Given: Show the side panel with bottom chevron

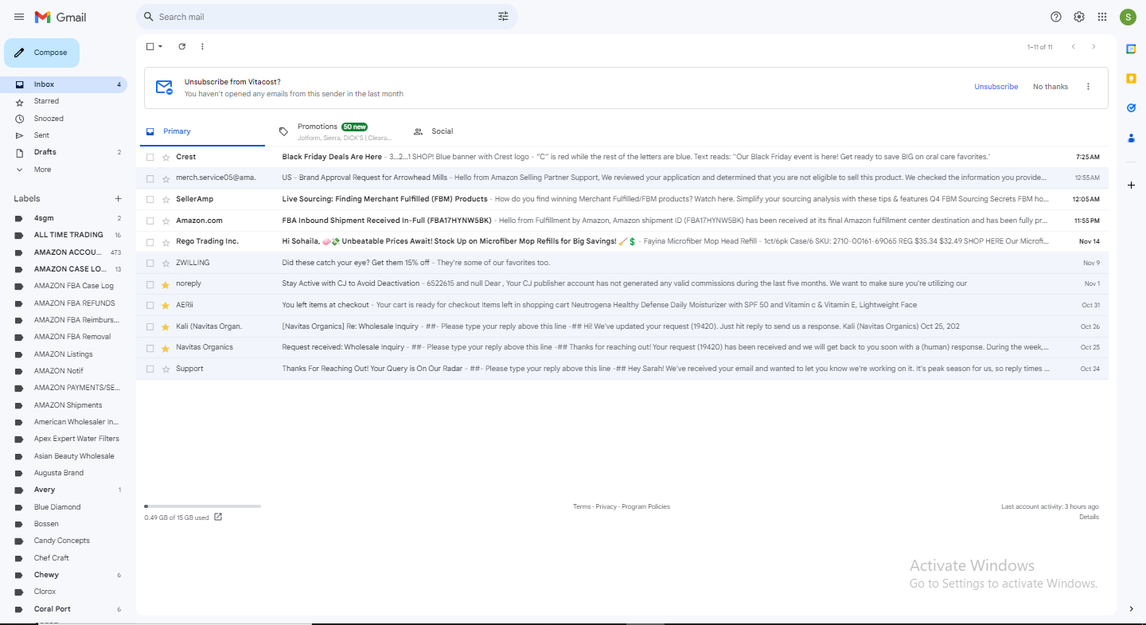Looking at the screenshot, I should pyautogui.click(x=1131, y=609).
